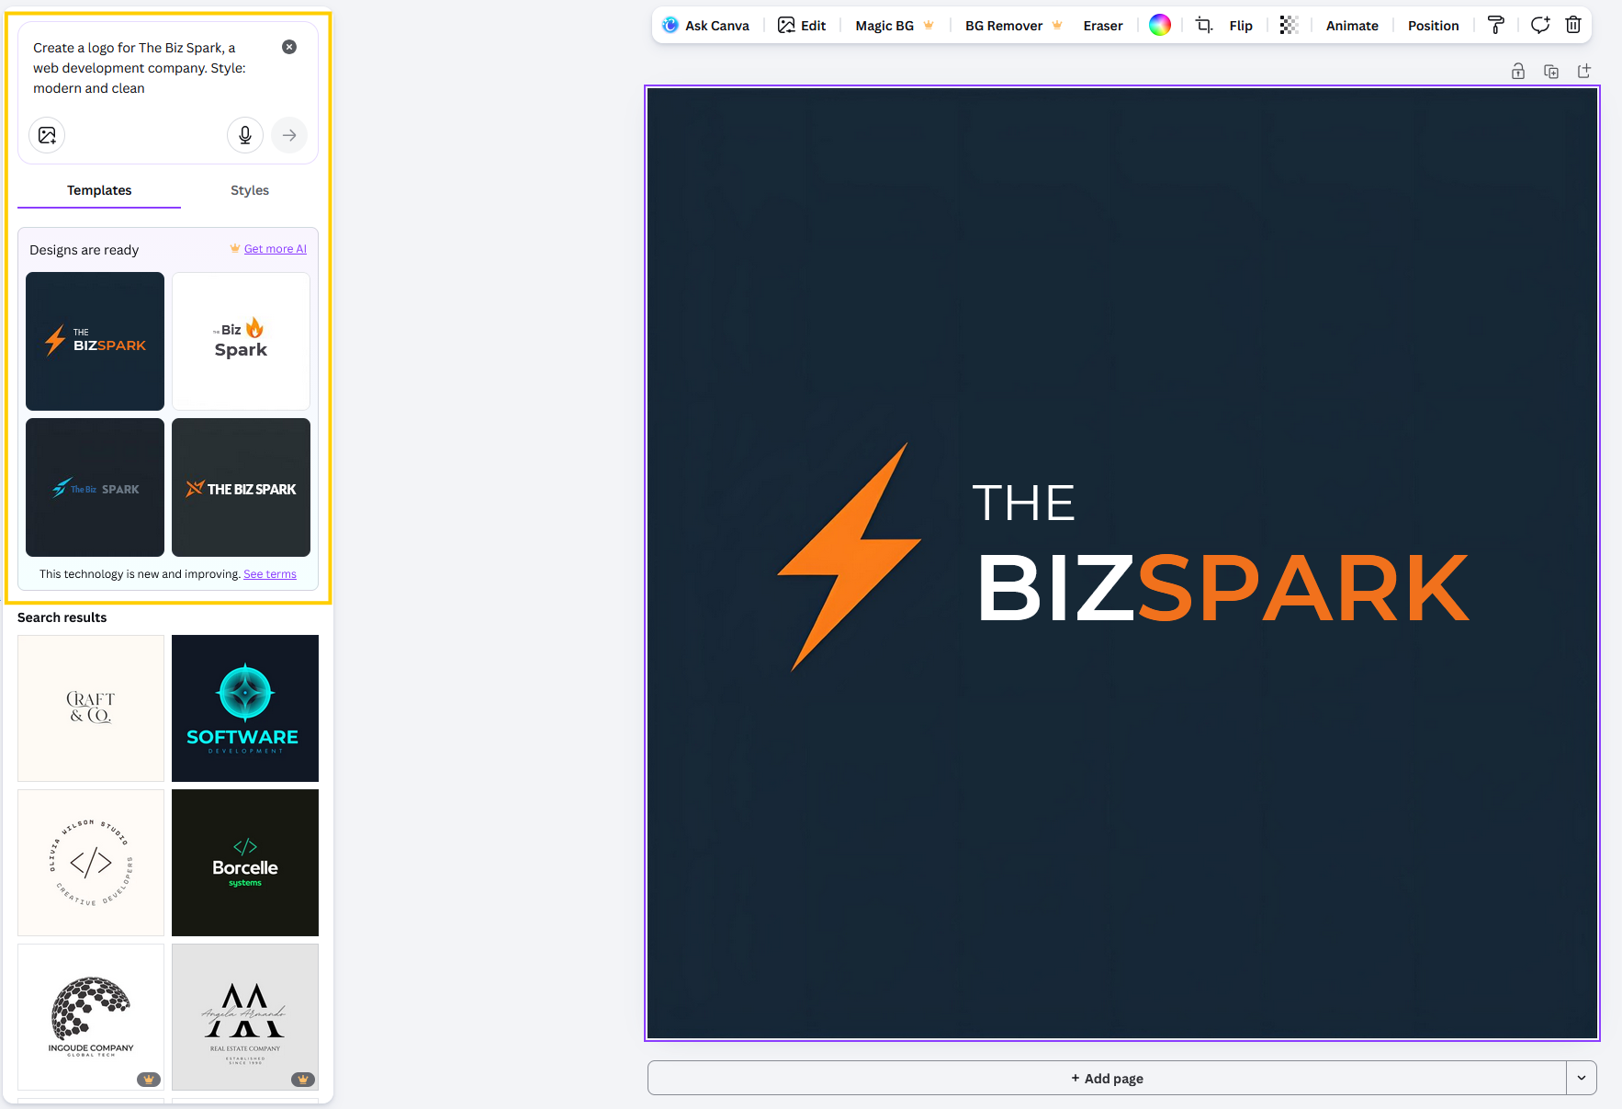Delete the current page
Viewport: 1622px width, 1109px height.
click(1573, 25)
